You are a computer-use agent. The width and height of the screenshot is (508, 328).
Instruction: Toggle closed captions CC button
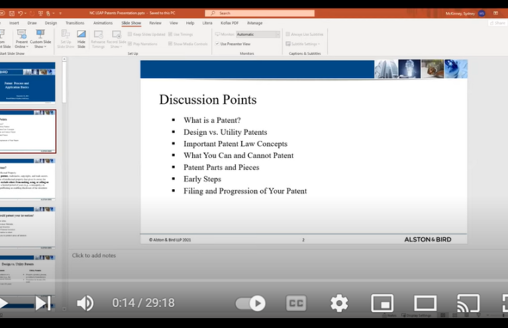[x=296, y=304]
